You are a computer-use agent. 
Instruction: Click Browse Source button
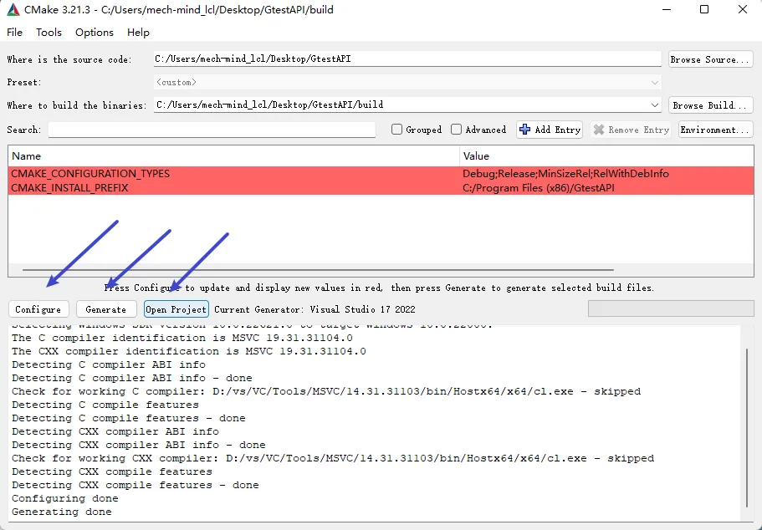[710, 59]
